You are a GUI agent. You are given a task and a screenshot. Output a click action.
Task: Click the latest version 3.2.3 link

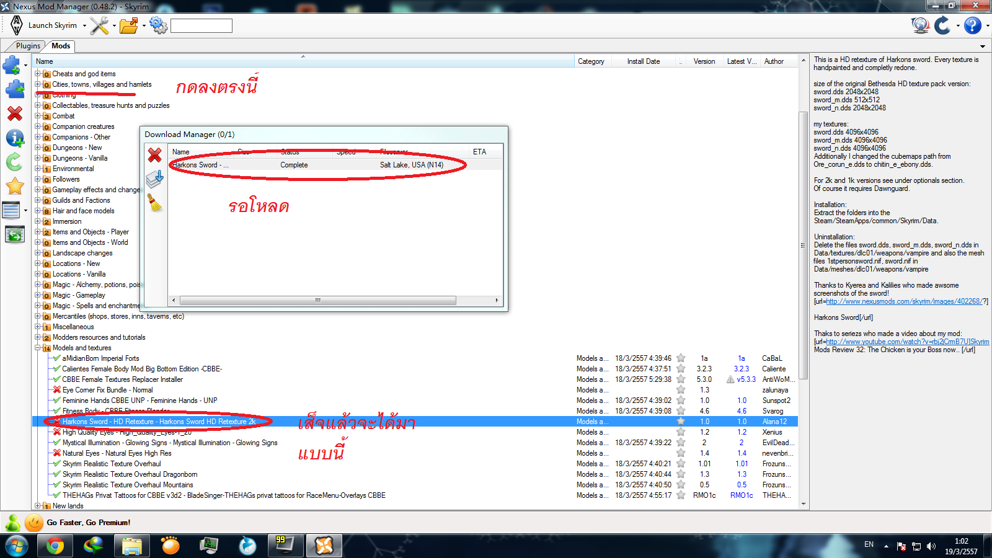coord(742,369)
